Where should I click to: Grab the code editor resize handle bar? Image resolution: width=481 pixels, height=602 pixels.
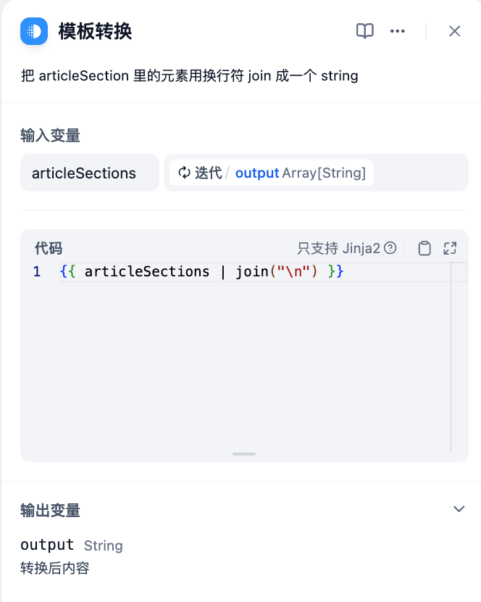pyautogui.click(x=244, y=454)
